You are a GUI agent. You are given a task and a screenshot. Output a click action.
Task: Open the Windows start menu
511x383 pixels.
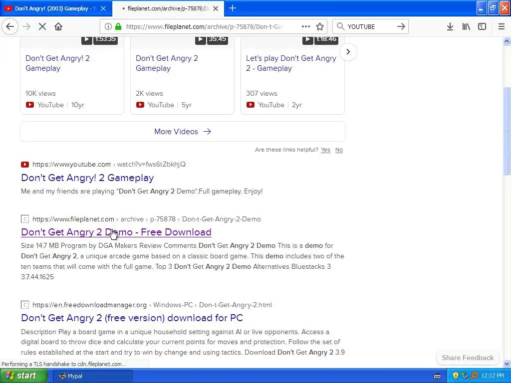click(23, 376)
